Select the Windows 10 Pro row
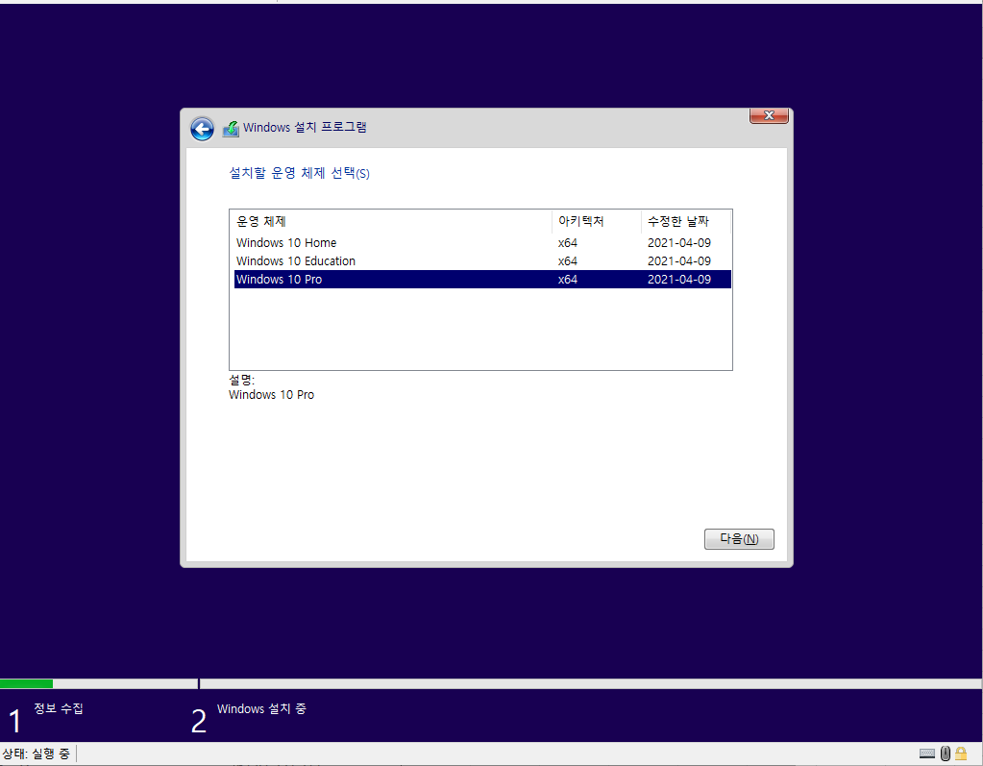The image size is (983, 766). 482,279
